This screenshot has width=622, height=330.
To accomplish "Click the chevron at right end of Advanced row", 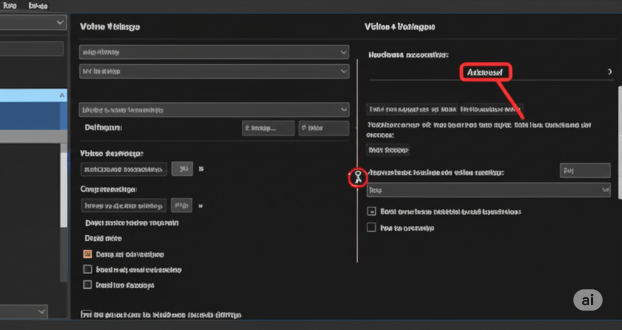I will (x=609, y=72).
